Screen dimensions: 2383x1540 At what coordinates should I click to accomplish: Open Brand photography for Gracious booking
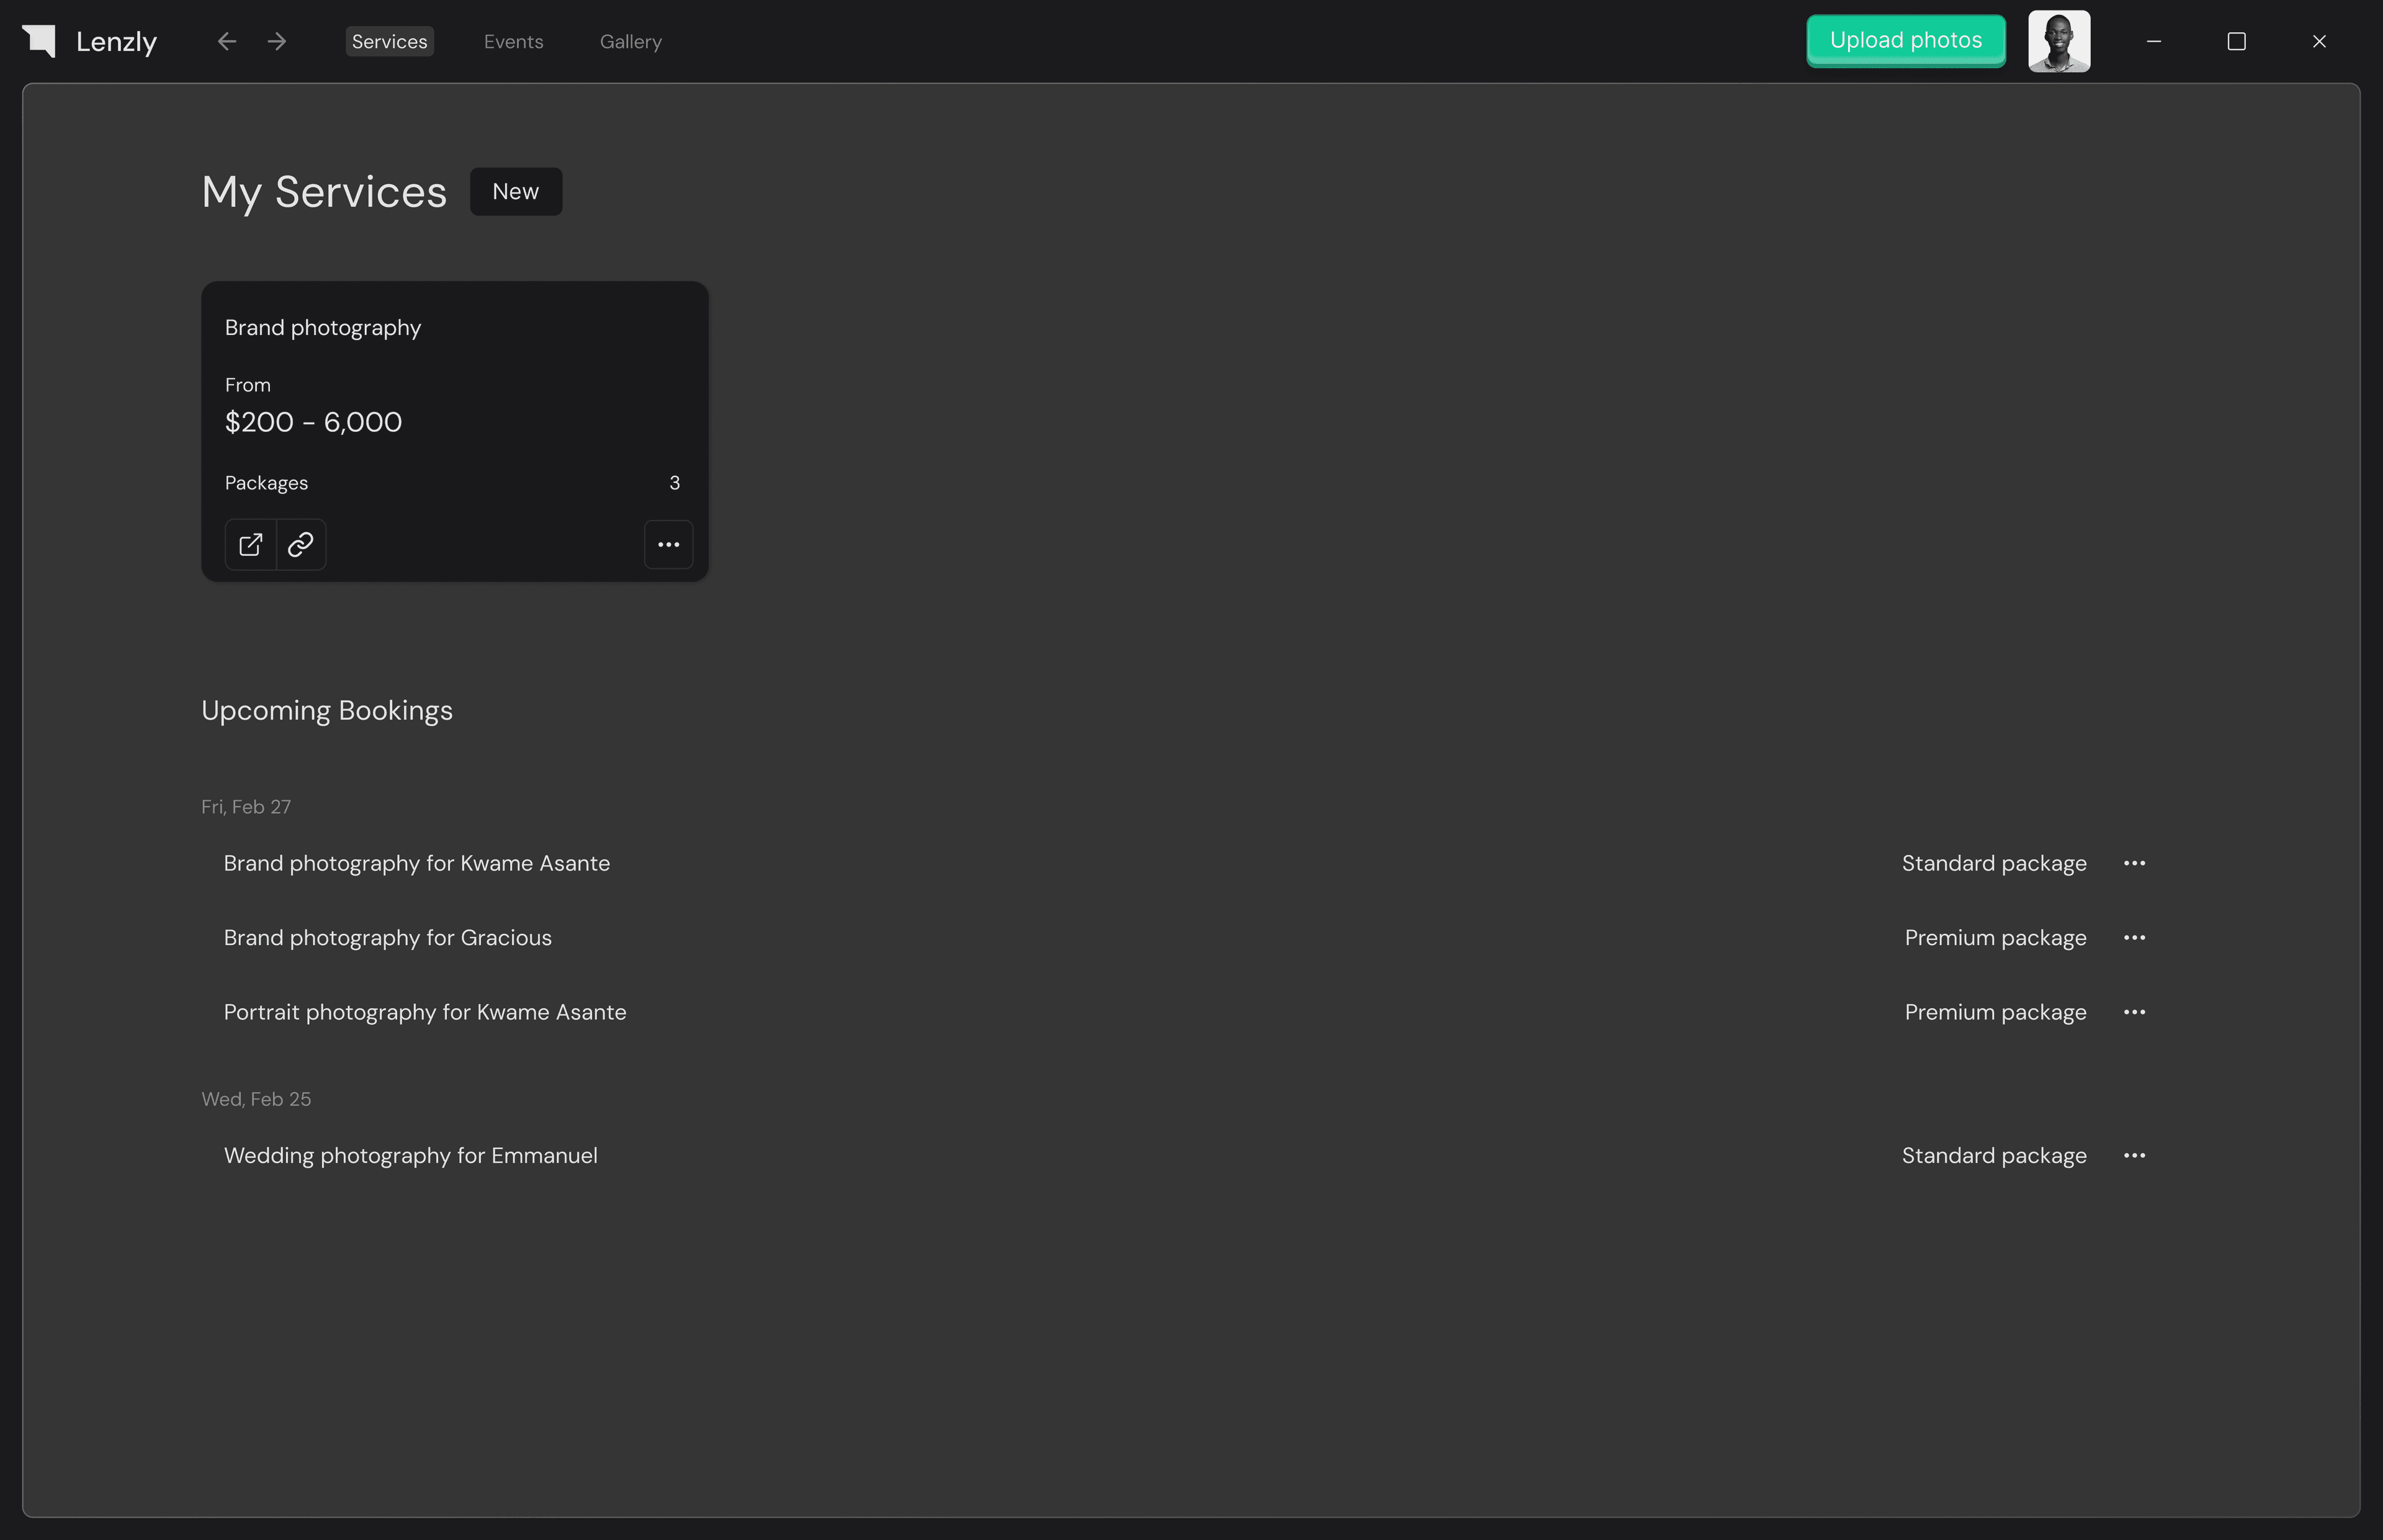[388, 938]
